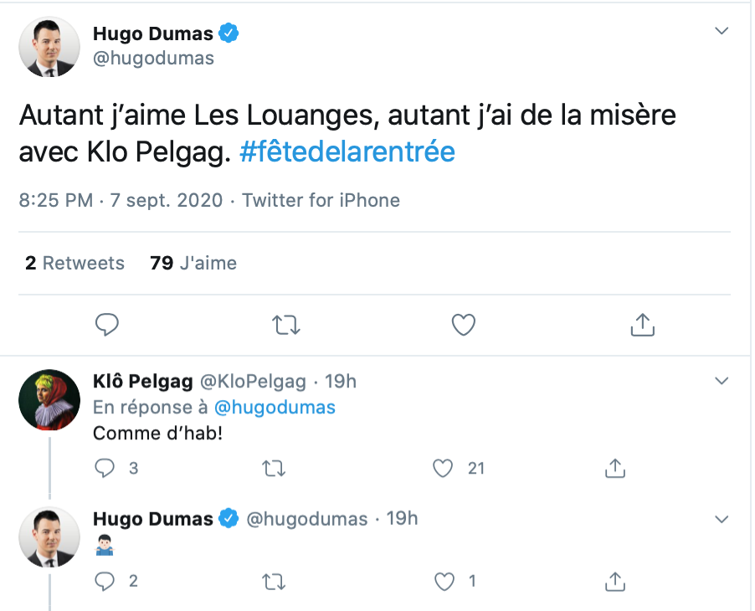
Task: Share the main tweet via share icon
Action: pyautogui.click(x=642, y=324)
